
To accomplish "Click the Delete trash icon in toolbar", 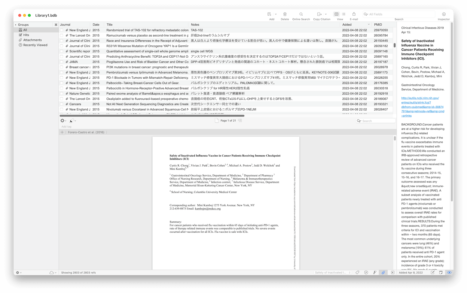I will [x=285, y=14].
